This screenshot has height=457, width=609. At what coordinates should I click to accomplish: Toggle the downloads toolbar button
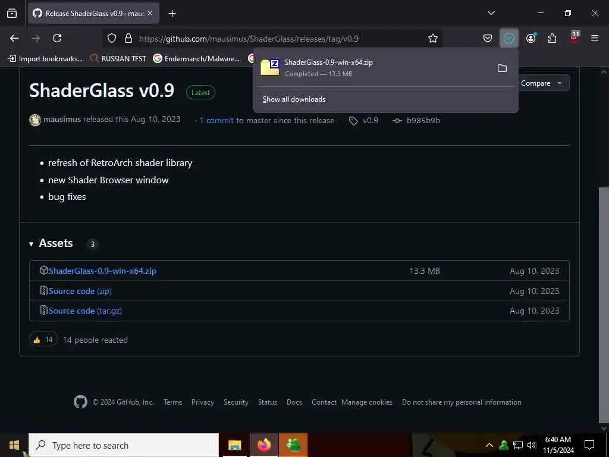pos(509,38)
